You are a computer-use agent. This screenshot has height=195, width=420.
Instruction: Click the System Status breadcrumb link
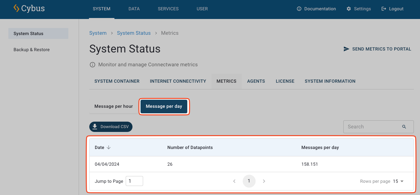[x=134, y=33]
